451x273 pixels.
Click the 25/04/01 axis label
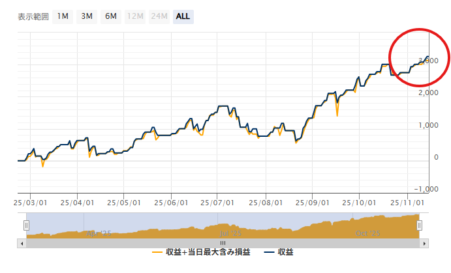77,203
